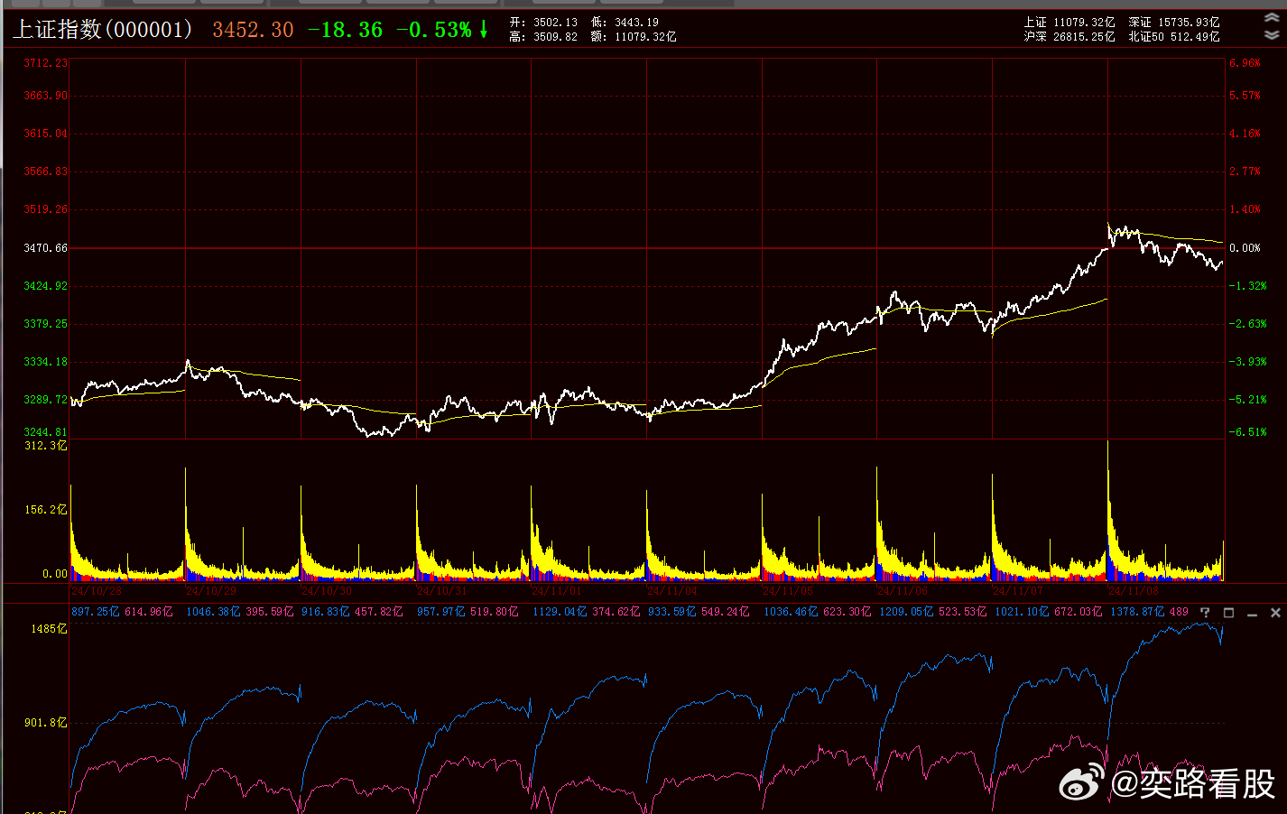Minimize the lower turnover sub-panel
This screenshot has height=814, width=1287.
pyautogui.click(x=1252, y=613)
